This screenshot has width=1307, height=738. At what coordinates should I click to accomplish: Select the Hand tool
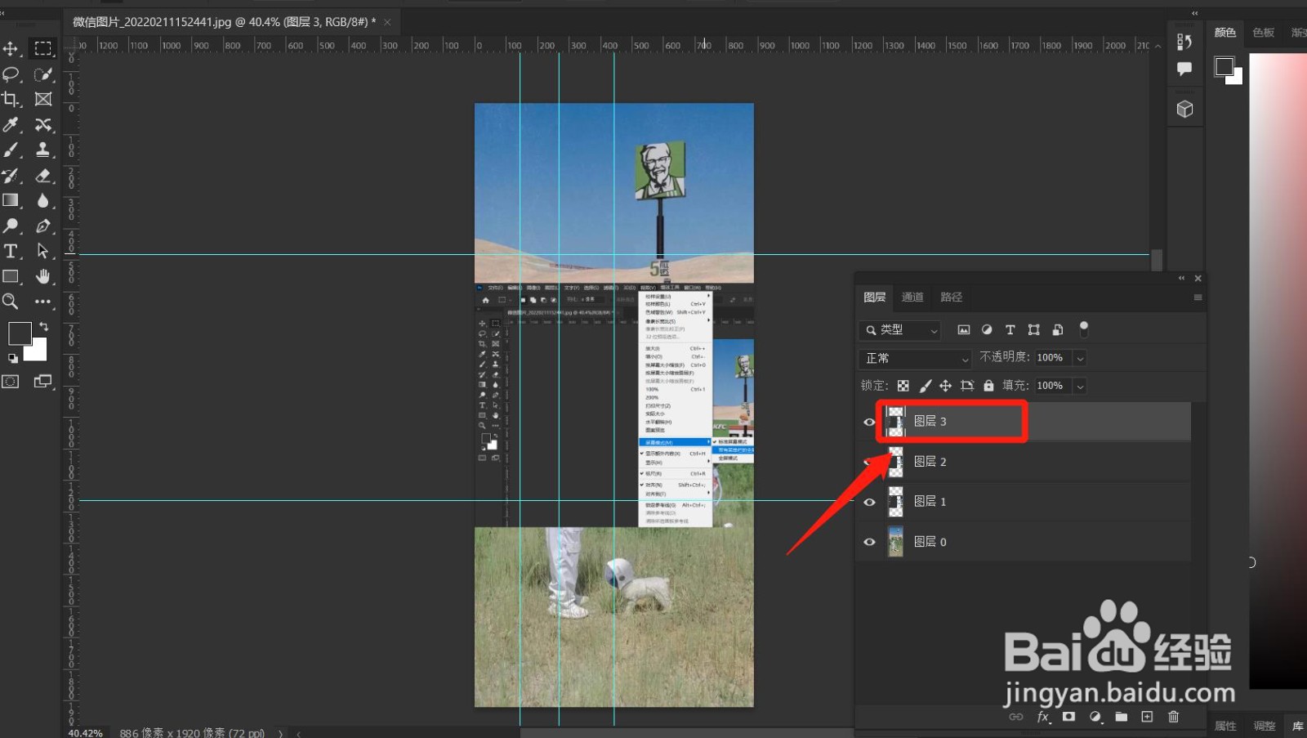click(43, 277)
